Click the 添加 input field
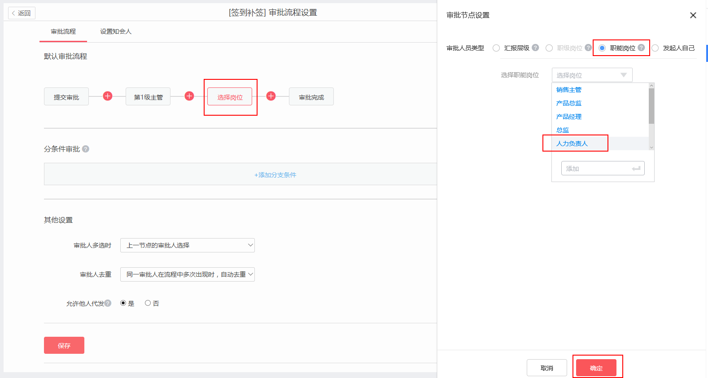 (x=603, y=168)
